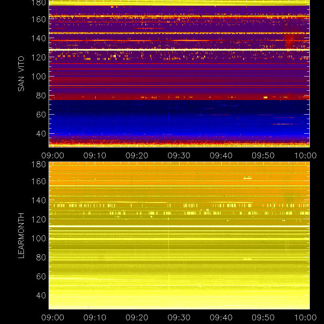Click 10:00 time label under San Vito plot
This screenshot has height=324, width=324.
coord(305,156)
